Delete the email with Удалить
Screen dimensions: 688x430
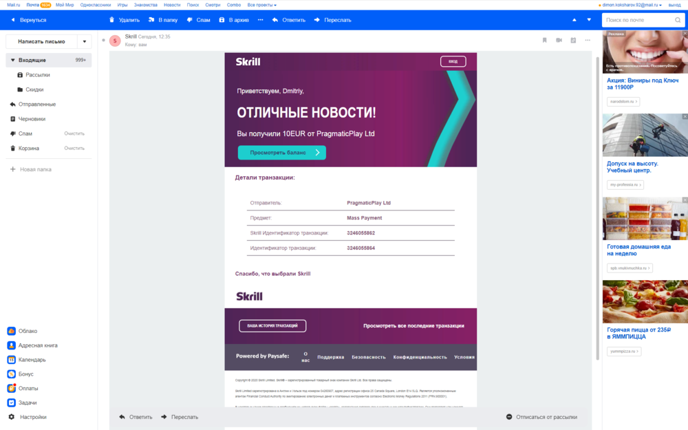(x=124, y=20)
